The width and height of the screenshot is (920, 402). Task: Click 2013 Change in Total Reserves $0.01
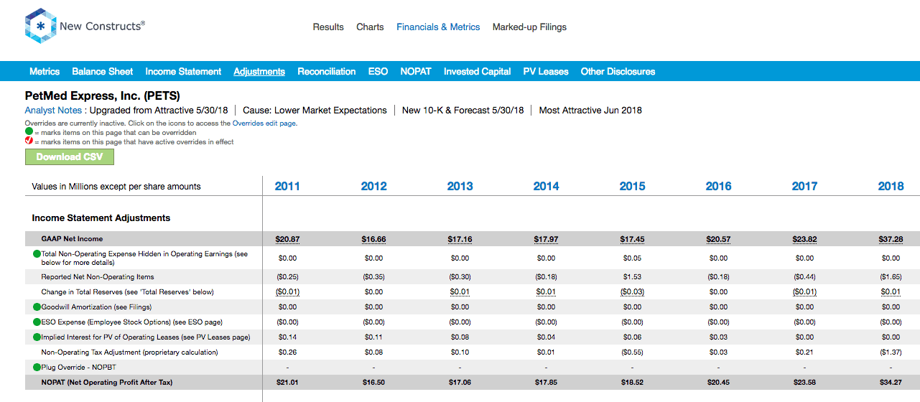click(460, 292)
